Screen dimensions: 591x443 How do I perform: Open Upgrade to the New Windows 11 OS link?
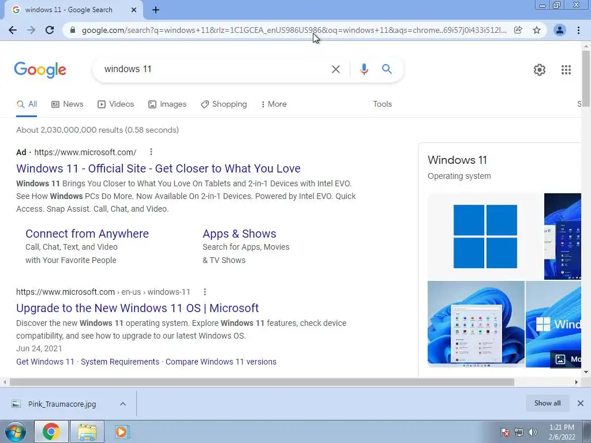click(137, 308)
